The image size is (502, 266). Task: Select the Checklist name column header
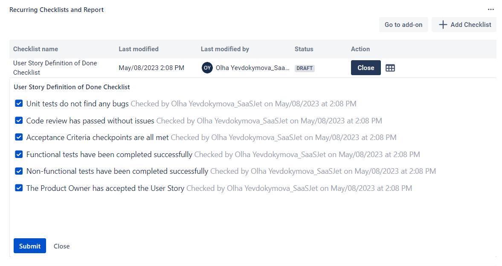click(36, 49)
